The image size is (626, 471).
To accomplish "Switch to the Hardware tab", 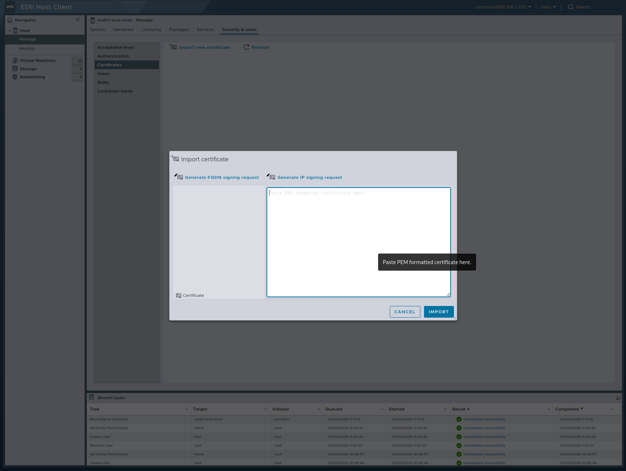I will [123, 30].
